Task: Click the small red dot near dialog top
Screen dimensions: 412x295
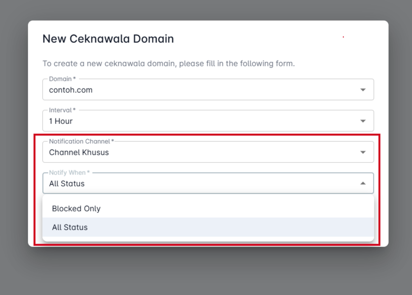Action: coord(343,37)
